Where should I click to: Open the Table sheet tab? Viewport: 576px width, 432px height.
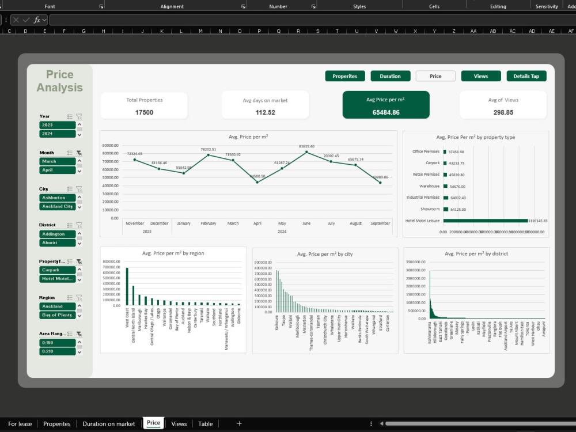click(x=206, y=423)
